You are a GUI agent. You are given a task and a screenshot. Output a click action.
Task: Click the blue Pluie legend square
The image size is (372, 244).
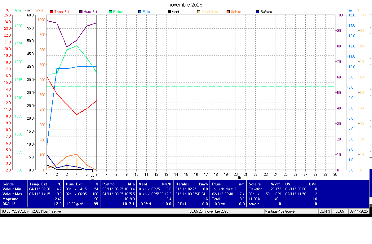pos(140,12)
